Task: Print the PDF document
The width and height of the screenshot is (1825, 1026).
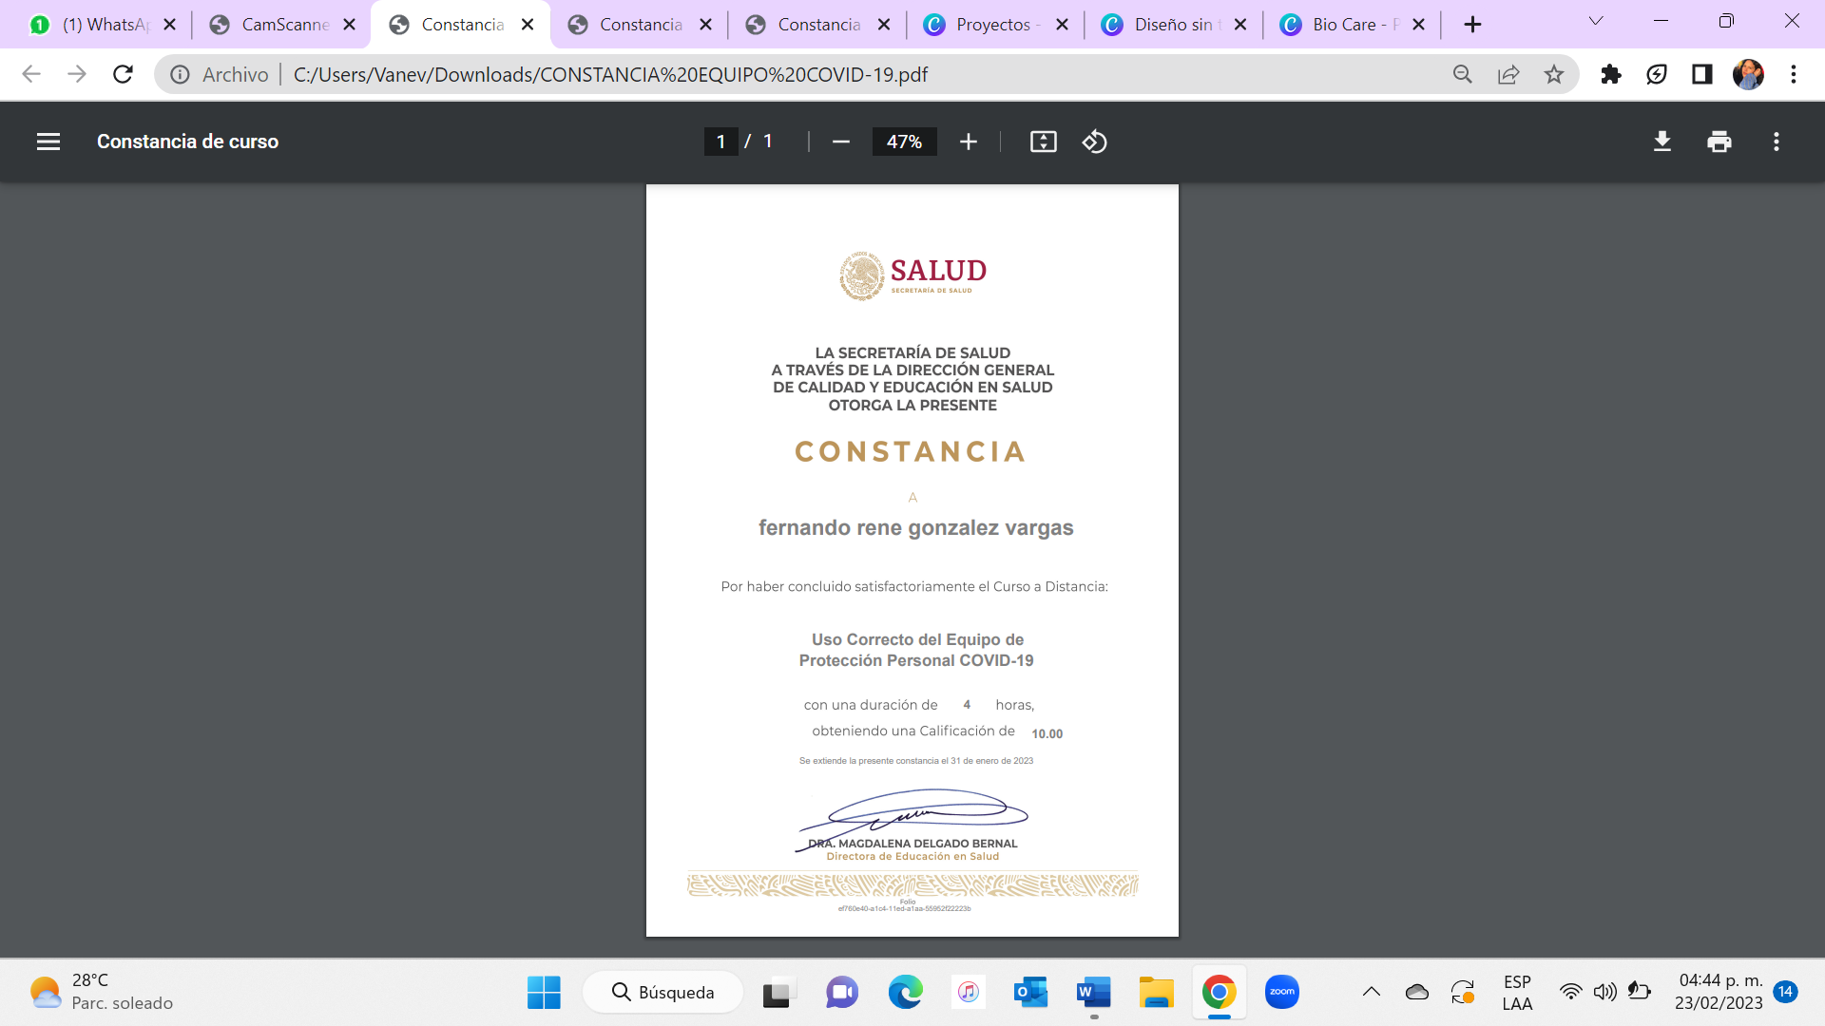Action: tap(1719, 142)
